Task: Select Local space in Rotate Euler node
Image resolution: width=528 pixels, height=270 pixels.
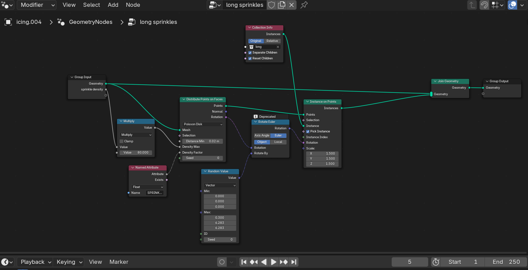Action: pyautogui.click(x=278, y=142)
